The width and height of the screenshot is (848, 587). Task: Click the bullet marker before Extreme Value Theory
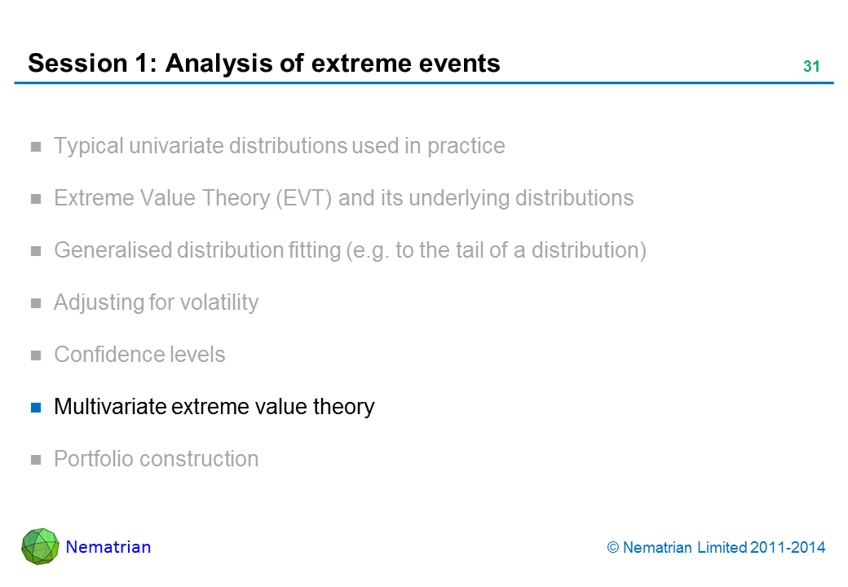(36, 199)
